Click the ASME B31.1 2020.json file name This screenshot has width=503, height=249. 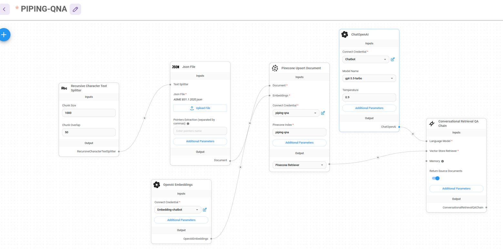pos(188,99)
